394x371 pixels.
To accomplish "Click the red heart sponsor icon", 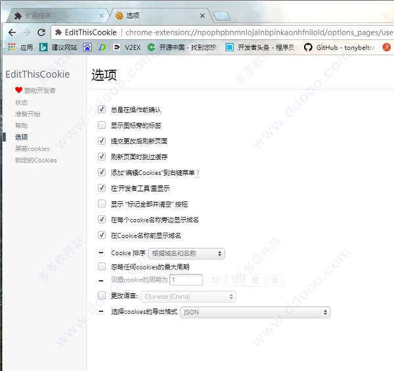I will tap(18, 90).
